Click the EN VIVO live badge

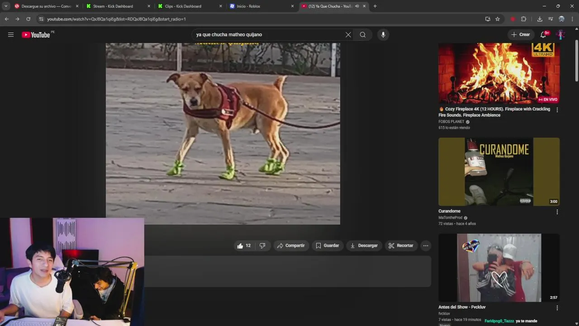(x=548, y=100)
